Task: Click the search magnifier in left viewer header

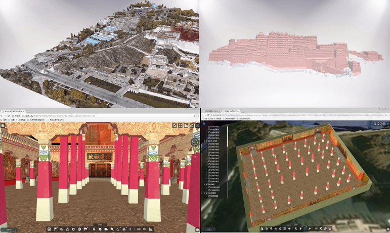Action: pos(175,126)
